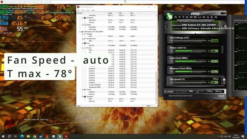
Task: Adjust the Core Clock slider
Action: point(191,61)
